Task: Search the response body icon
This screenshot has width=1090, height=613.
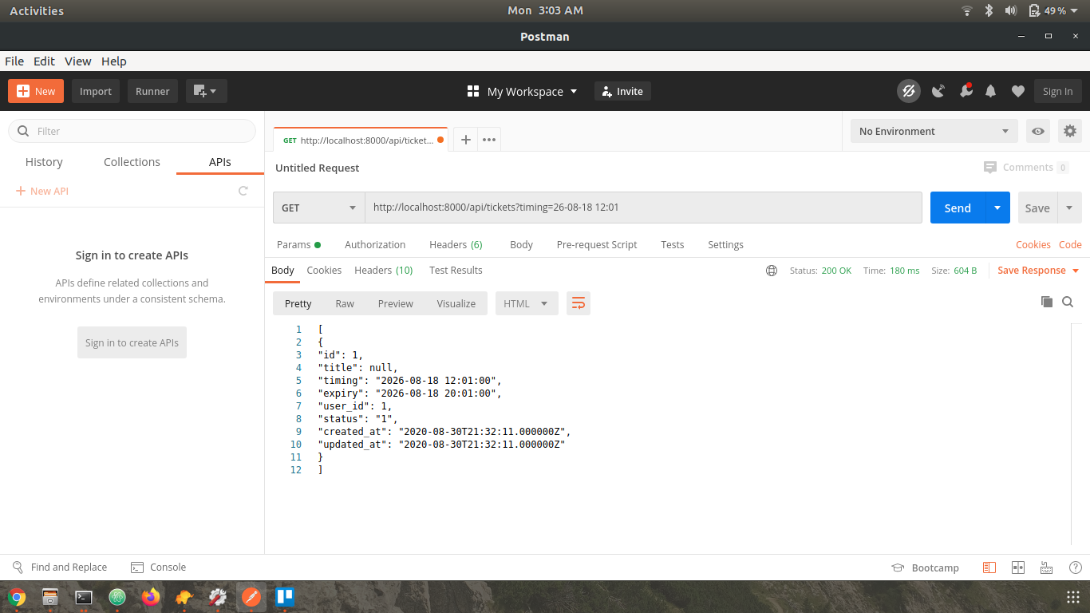Action: pyautogui.click(x=1068, y=302)
